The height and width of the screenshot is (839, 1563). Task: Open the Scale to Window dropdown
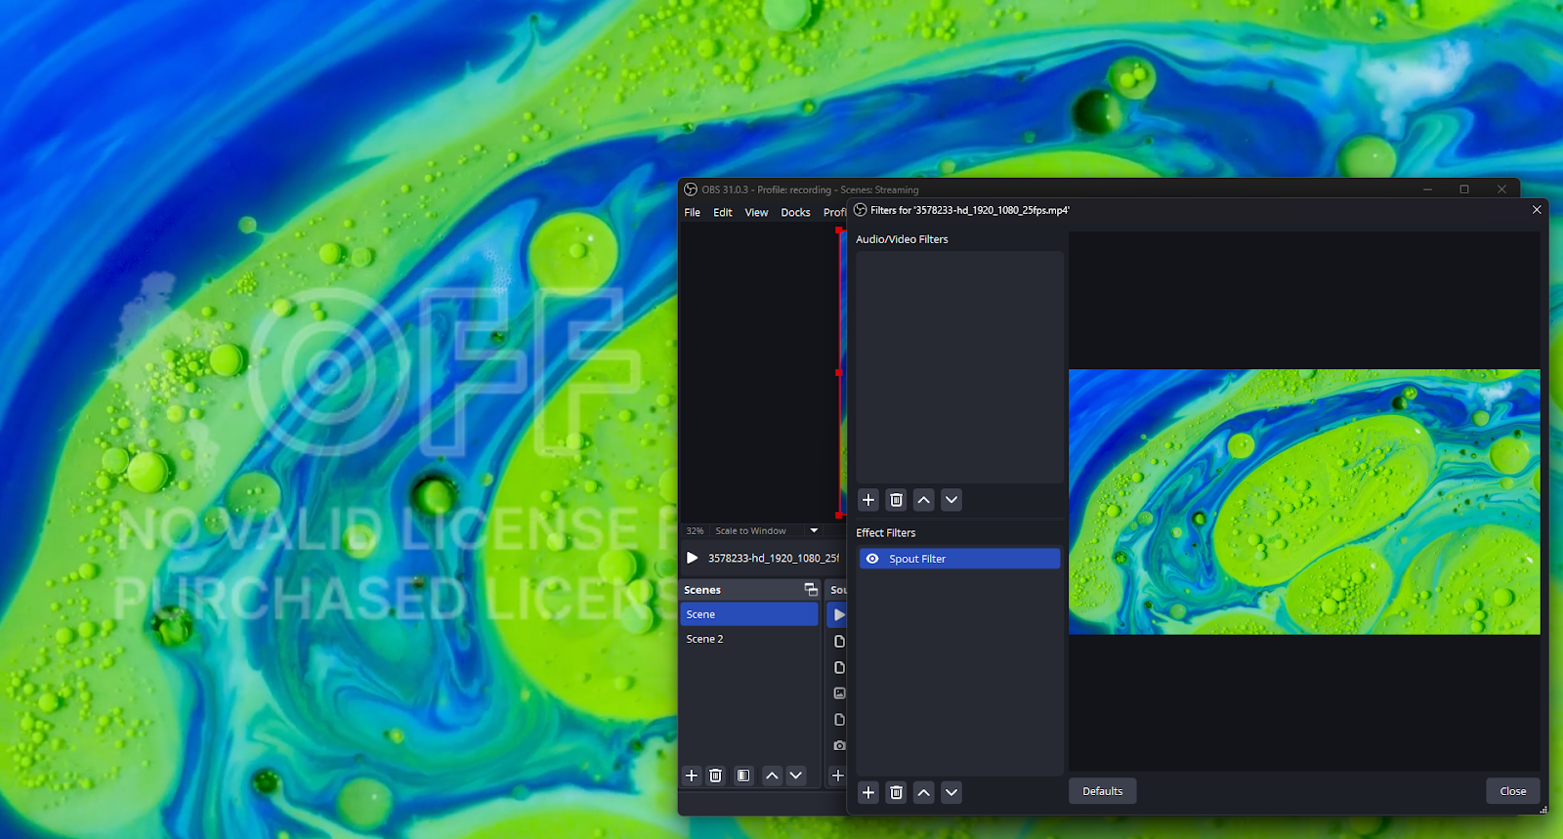814,530
